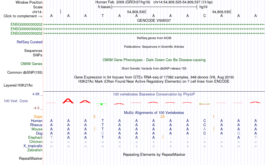Click the OMIM Gene Phenotypes heading
The width and height of the screenshot is (265, 165).
click(154, 60)
